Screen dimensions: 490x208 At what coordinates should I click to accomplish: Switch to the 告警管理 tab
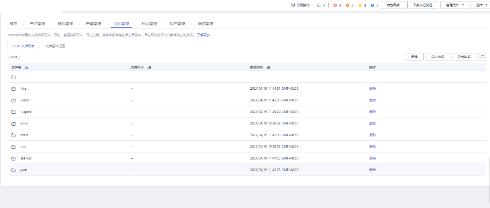point(93,24)
